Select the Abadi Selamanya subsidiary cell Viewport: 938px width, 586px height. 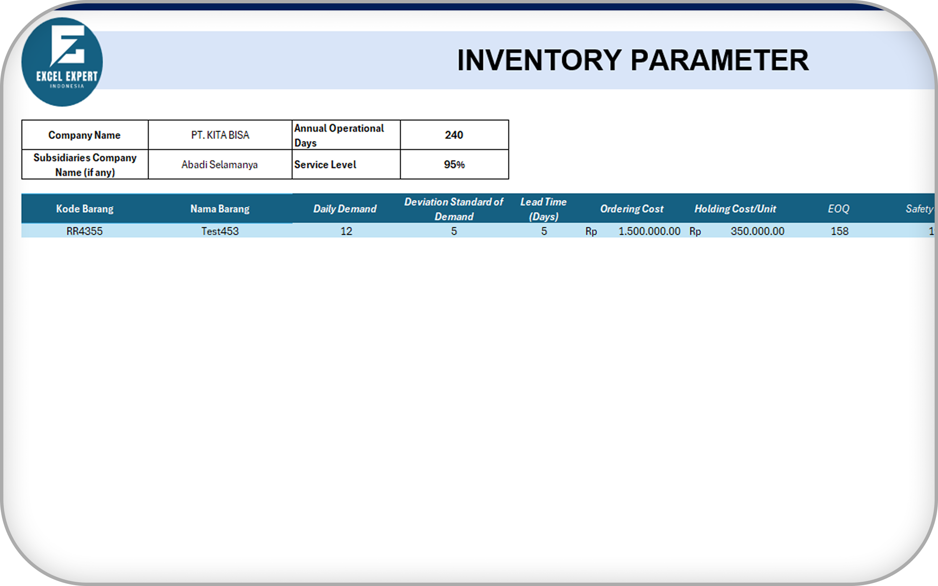(220, 165)
